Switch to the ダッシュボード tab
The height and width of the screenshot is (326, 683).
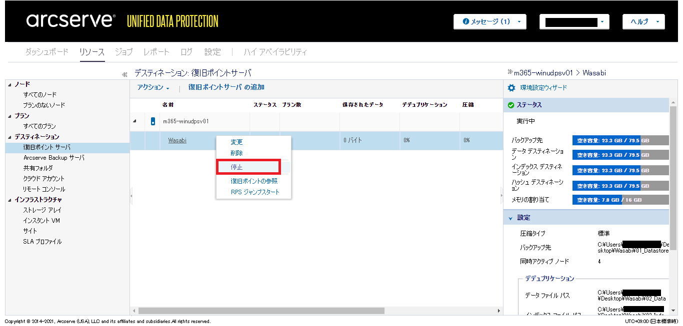[47, 52]
